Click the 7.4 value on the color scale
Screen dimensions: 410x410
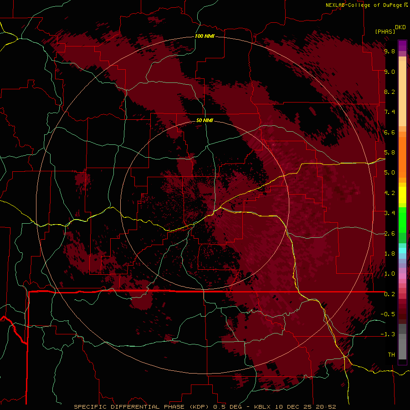pyautogui.click(x=389, y=112)
